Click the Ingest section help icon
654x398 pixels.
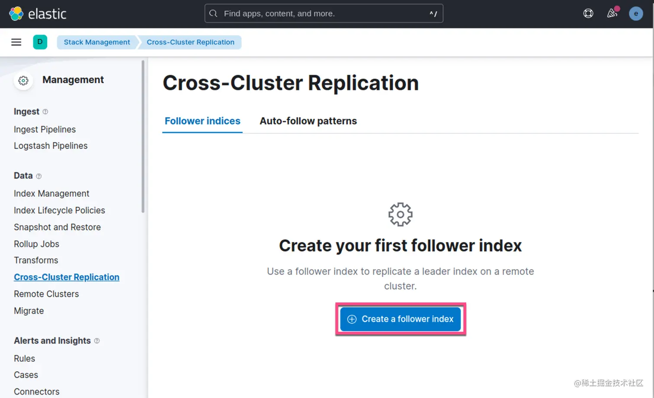click(x=45, y=112)
